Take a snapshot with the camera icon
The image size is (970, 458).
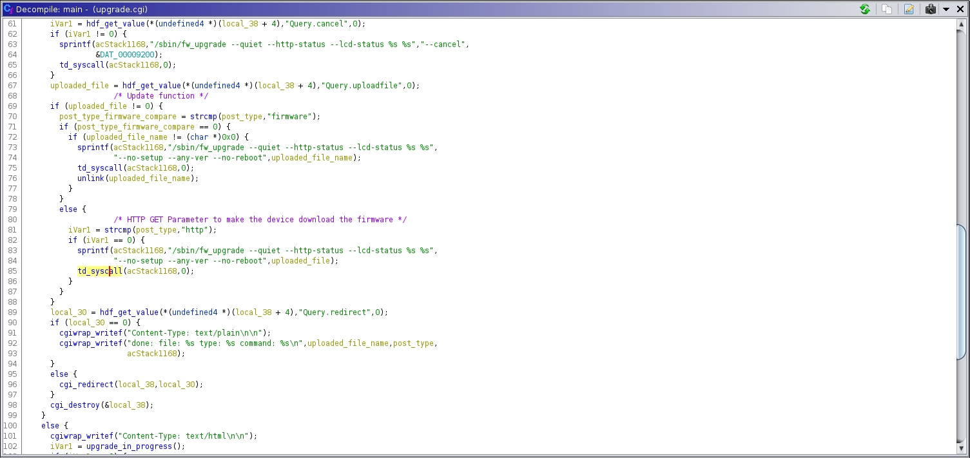pyautogui.click(x=930, y=9)
